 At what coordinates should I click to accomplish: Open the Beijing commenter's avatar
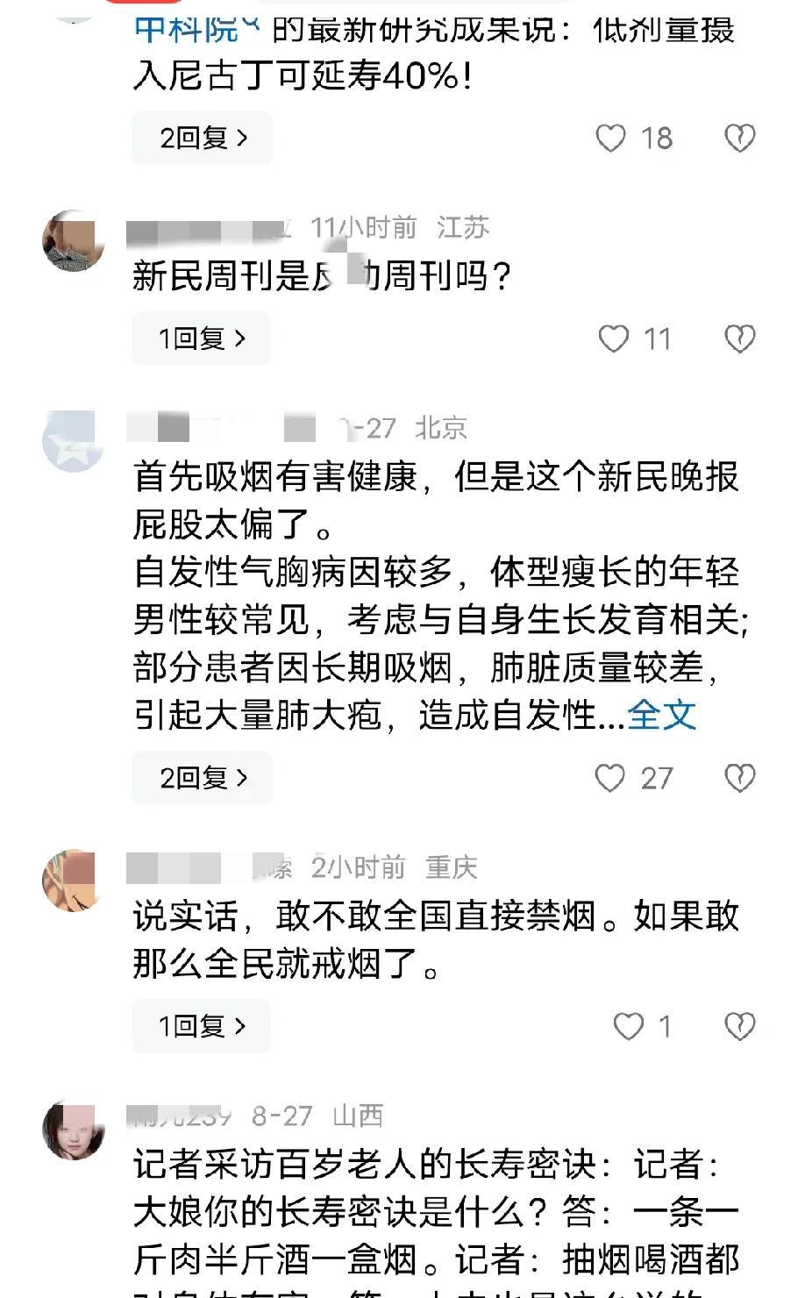(74, 441)
